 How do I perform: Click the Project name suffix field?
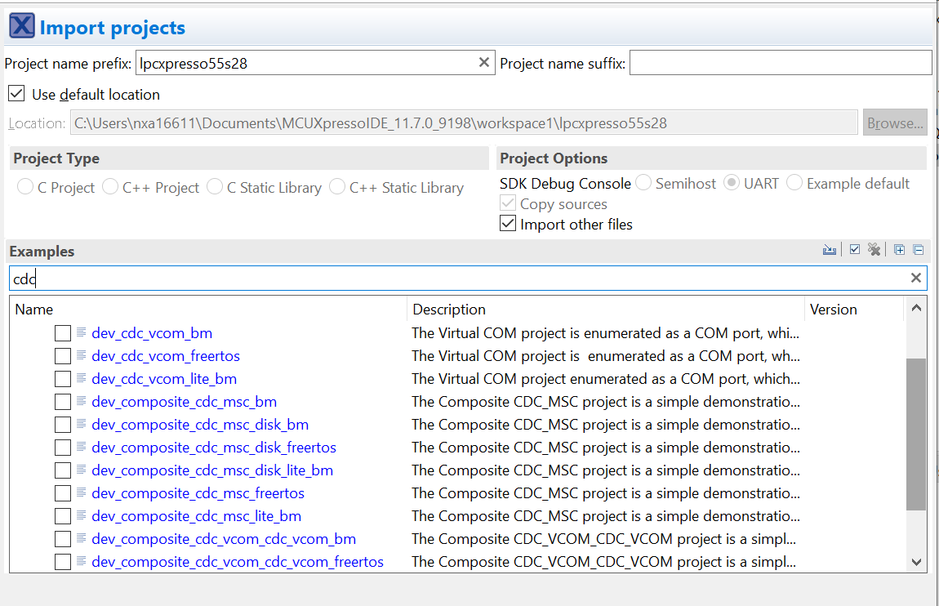[x=781, y=62]
